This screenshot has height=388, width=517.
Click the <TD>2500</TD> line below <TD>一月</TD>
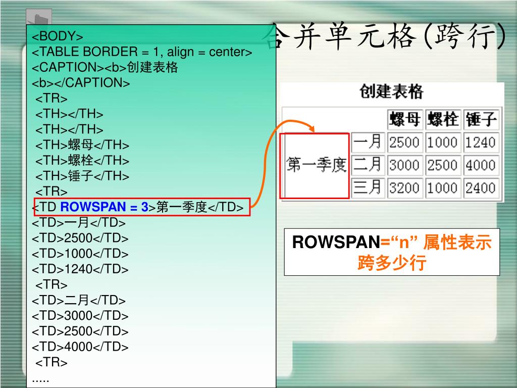(x=80, y=238)
